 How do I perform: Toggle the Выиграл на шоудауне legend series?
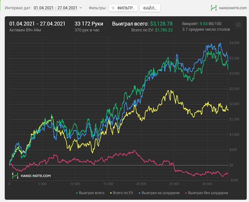[159, 193]
